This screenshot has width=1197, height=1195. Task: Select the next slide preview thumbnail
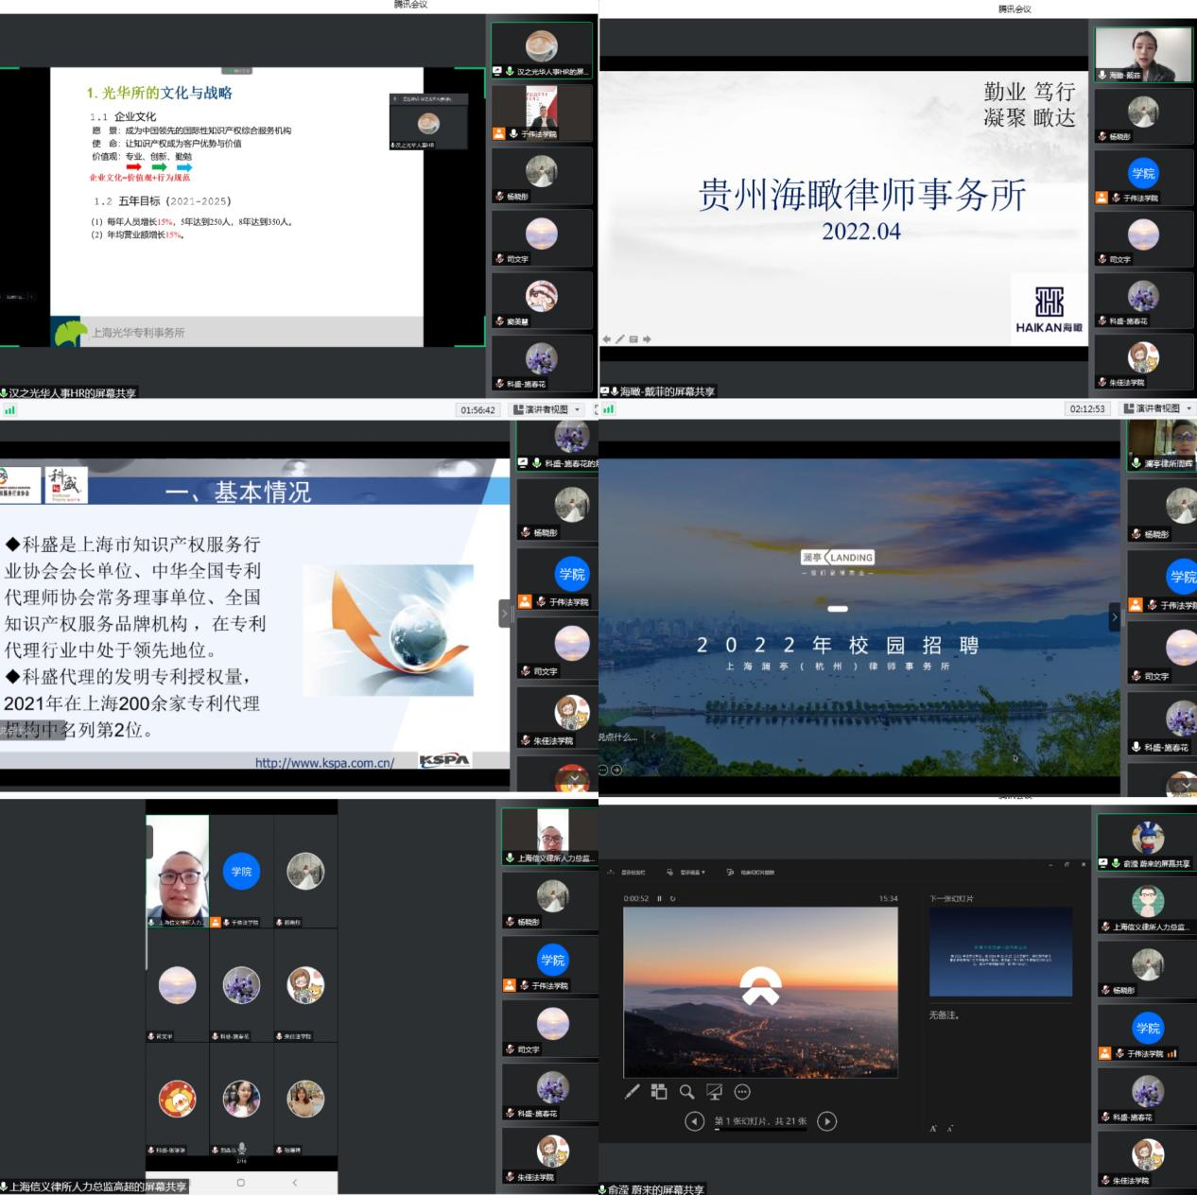click(1000, 952)
